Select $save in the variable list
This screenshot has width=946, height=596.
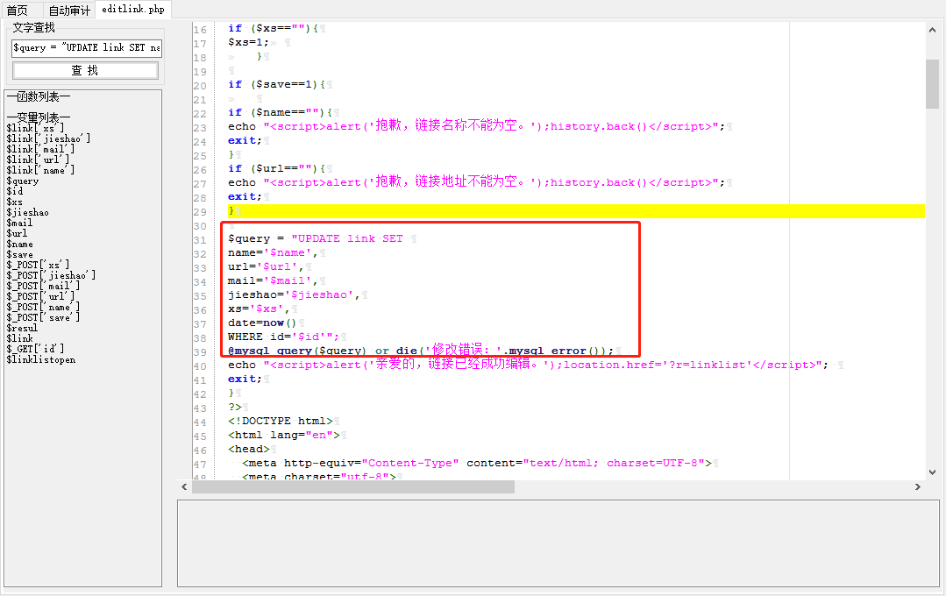[x=19, y=254]
